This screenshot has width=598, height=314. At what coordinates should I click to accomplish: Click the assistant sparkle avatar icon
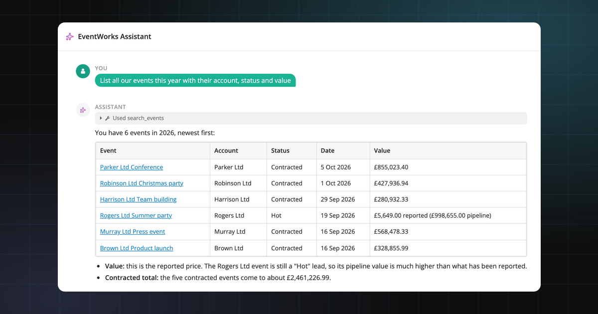[x=83, y=110]
